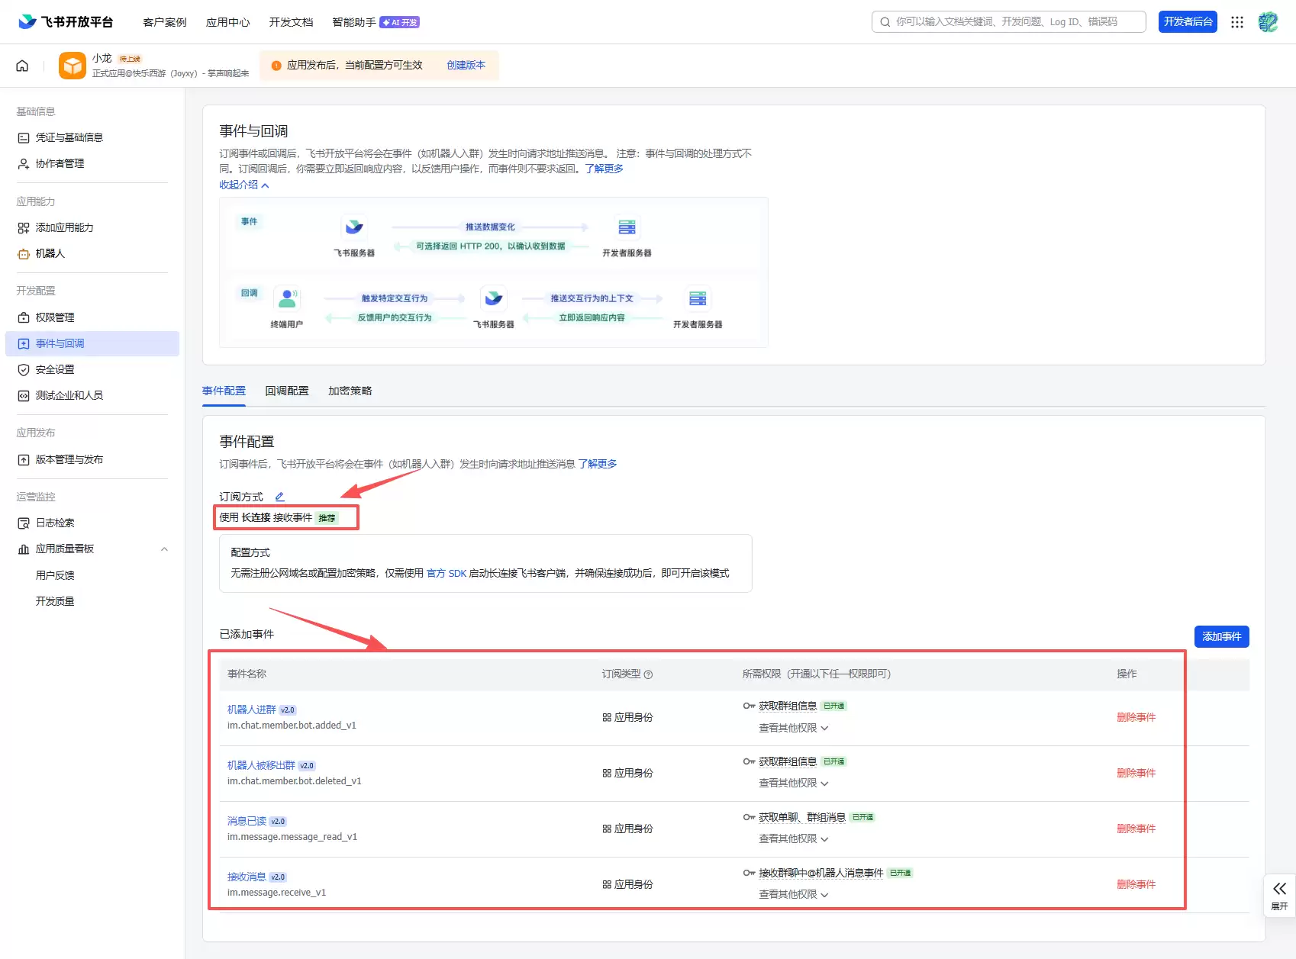The width and height of the screenshot is (1296, 959).
Task: Click the user avatar in top right
Action: [x=1268, y=22]
